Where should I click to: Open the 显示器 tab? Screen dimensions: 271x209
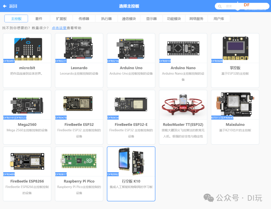[151, 19]
